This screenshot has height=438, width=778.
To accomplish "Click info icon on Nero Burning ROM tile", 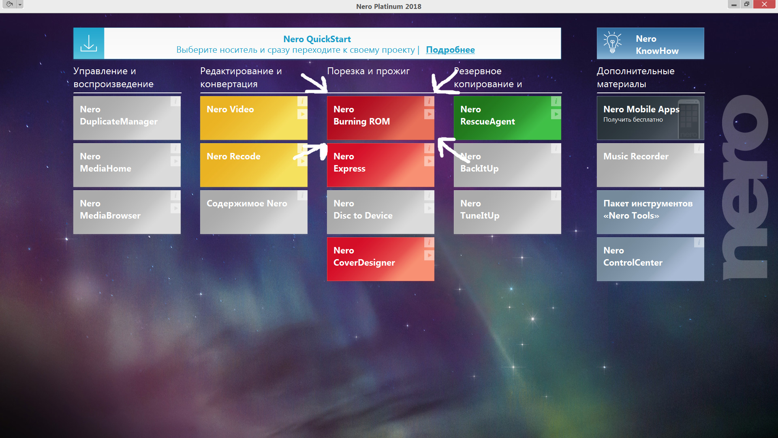I will pos(429,101).
